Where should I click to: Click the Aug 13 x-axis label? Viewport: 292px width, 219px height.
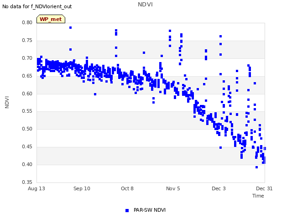click(x=36, y=188)
